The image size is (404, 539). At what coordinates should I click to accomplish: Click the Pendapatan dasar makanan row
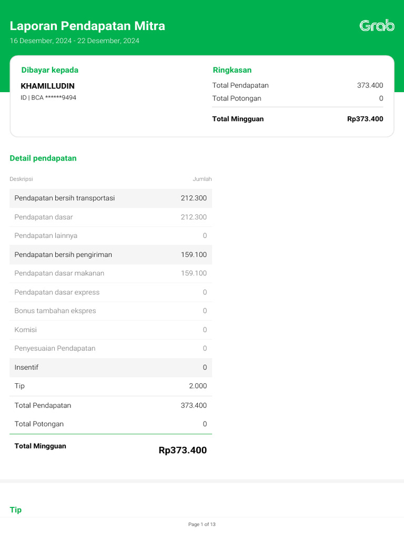tap(110, 273)
